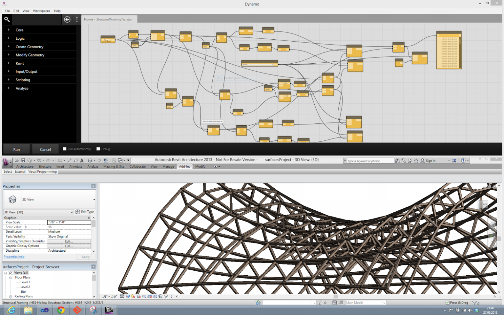Open File Explorer from the taskbar
Screen dimensions: 504x315
coord(28,310)
